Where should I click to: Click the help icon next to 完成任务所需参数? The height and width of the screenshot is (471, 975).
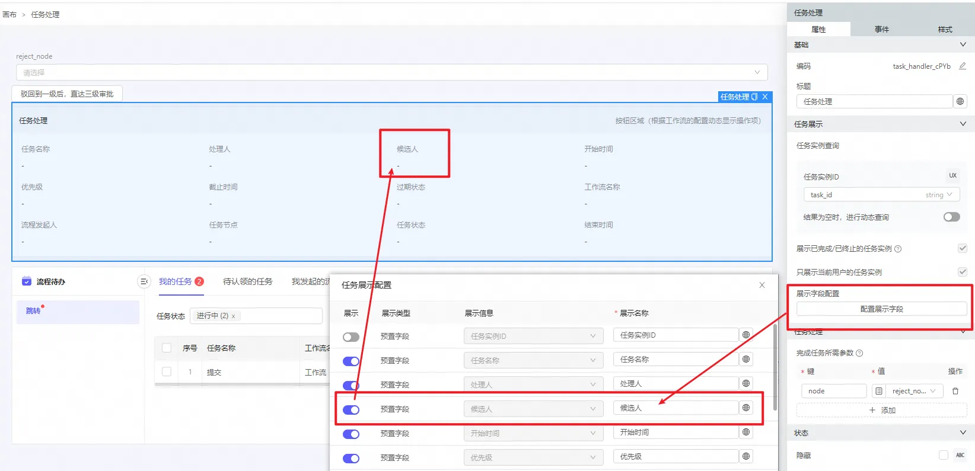pos(859,353)
